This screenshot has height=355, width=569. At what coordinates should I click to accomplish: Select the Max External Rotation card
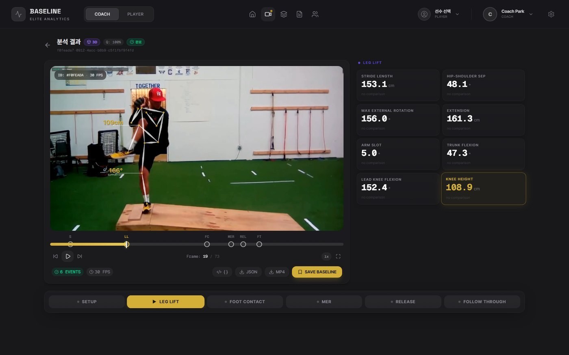click(398, 120)
